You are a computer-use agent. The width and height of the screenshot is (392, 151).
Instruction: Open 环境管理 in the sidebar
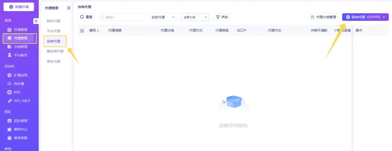tap(21, 30)
